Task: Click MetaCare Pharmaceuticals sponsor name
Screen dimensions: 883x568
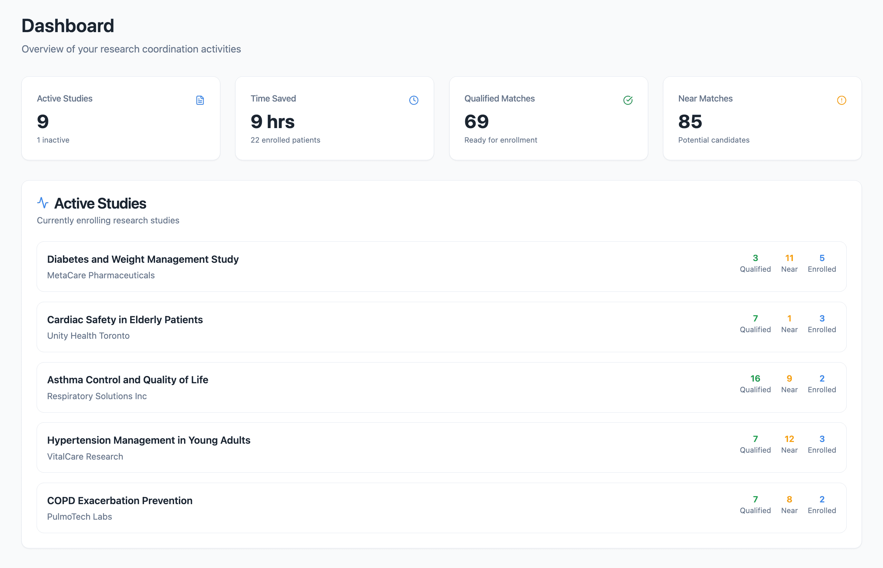Action: click(101, 275)
